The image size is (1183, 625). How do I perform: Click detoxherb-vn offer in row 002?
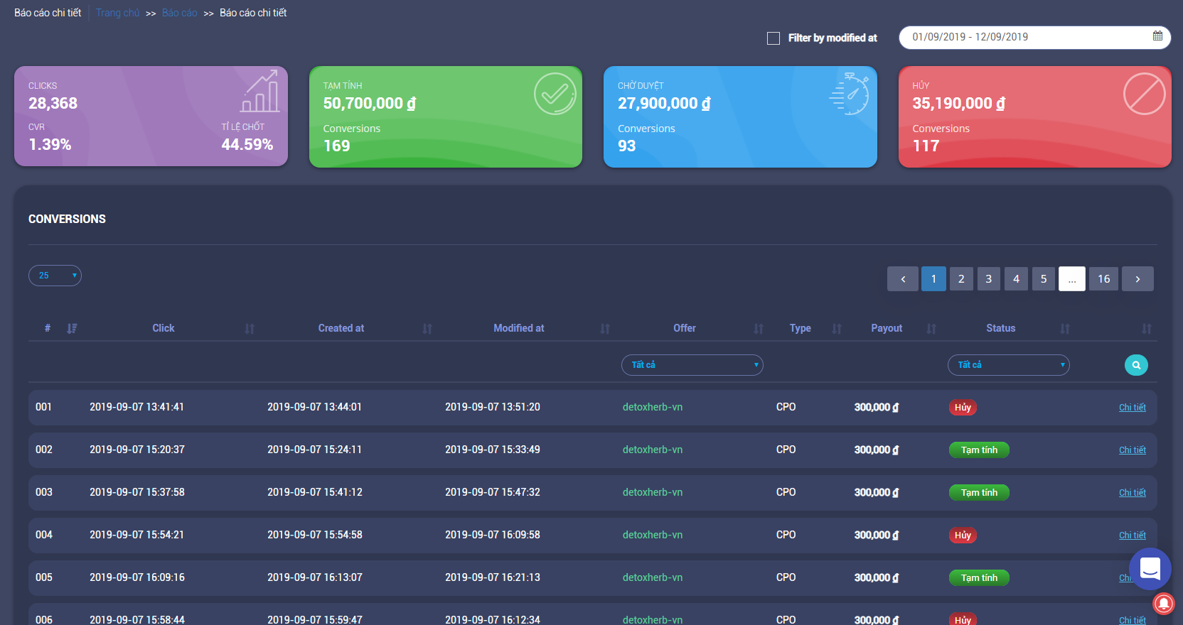tap(653, 450)
